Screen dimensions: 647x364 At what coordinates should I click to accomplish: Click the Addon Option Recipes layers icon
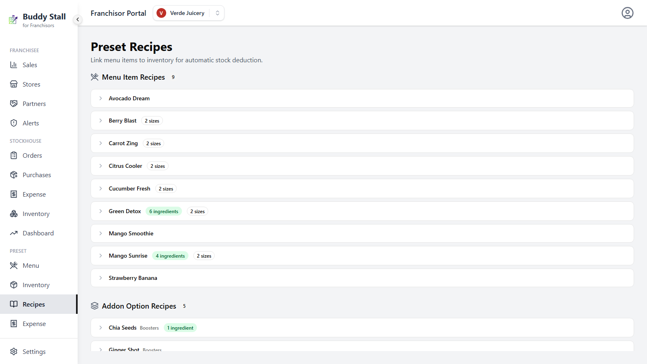pos(95,306)
